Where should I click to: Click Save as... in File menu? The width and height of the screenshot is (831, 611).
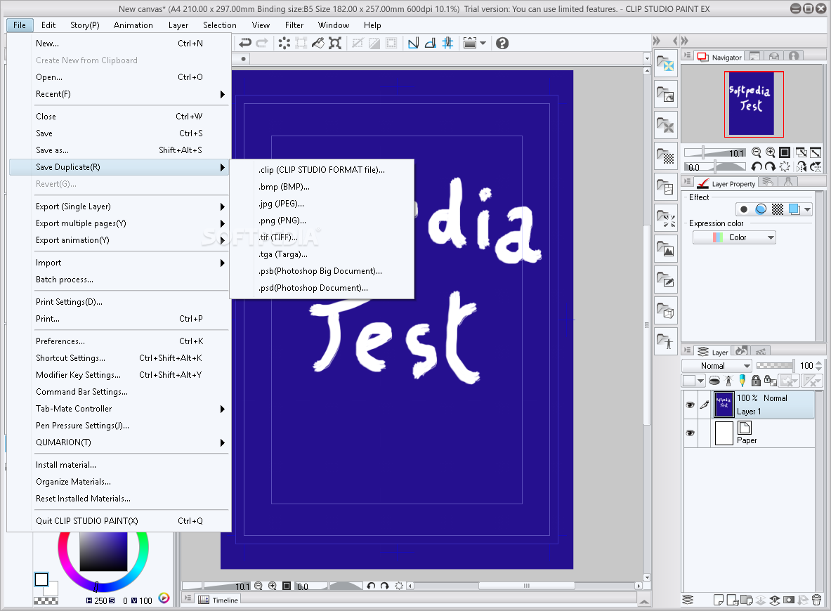click(x=119, y=150)
